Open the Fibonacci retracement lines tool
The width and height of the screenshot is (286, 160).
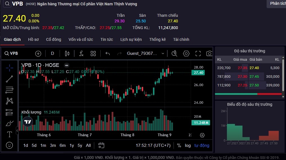(10, 90)
